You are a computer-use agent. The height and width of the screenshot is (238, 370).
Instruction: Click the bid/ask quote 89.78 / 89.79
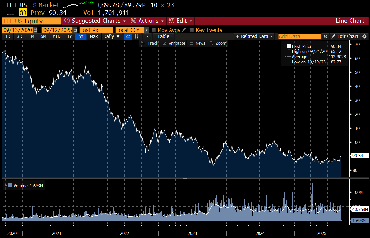[122, 5]
